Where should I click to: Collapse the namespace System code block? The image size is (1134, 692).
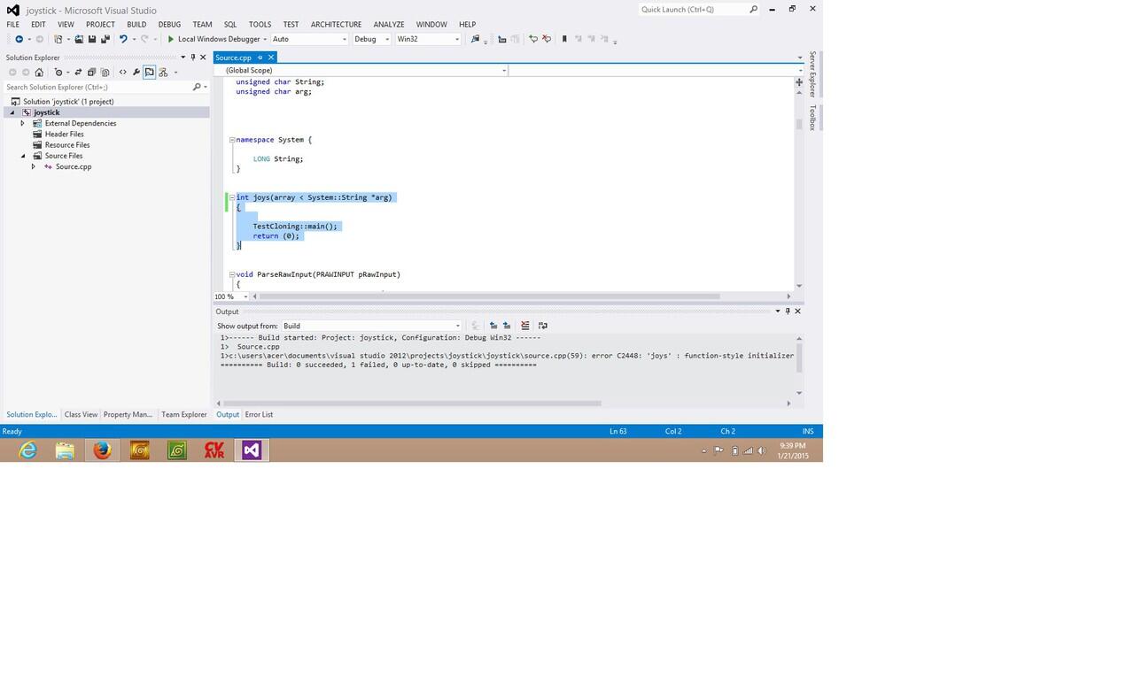click(232, 140)
